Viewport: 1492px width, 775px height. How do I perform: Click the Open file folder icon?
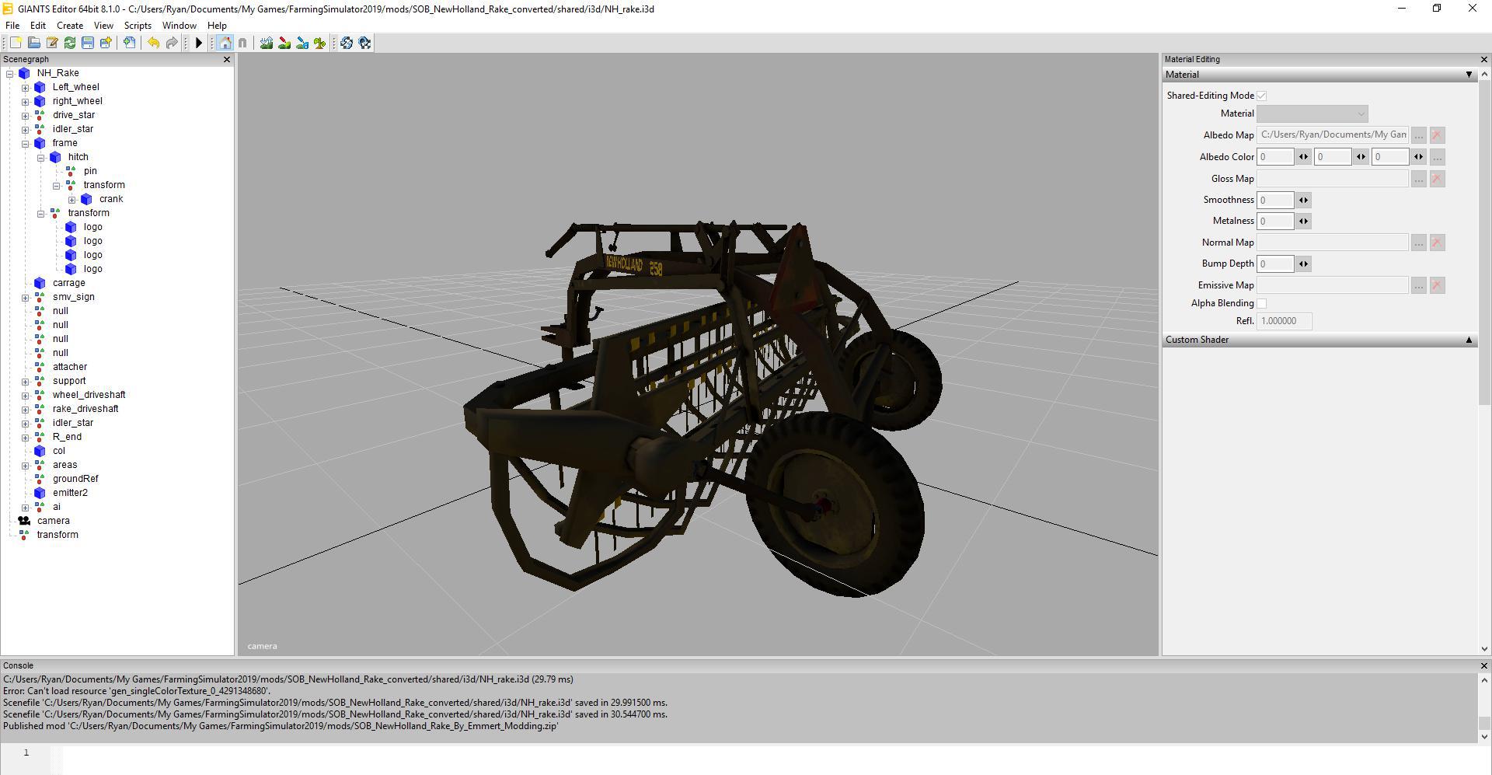pyautogui.click(x=33, y=43)
